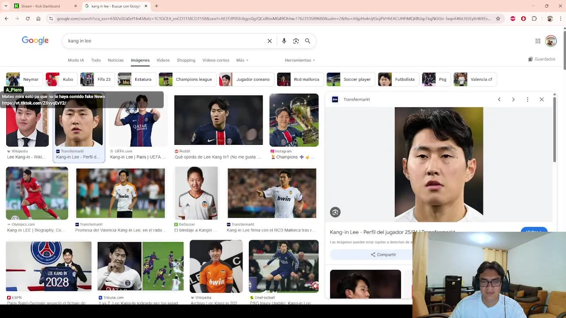Image resolution: width=566 pixels, height=318 pixels.
Task: Open the Chrome extensions puzzle icon
Action: [x=534, y=19]
